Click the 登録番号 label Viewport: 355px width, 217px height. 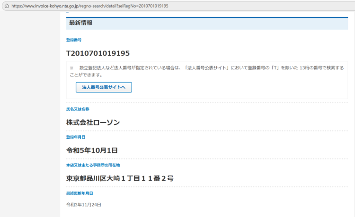74,40
